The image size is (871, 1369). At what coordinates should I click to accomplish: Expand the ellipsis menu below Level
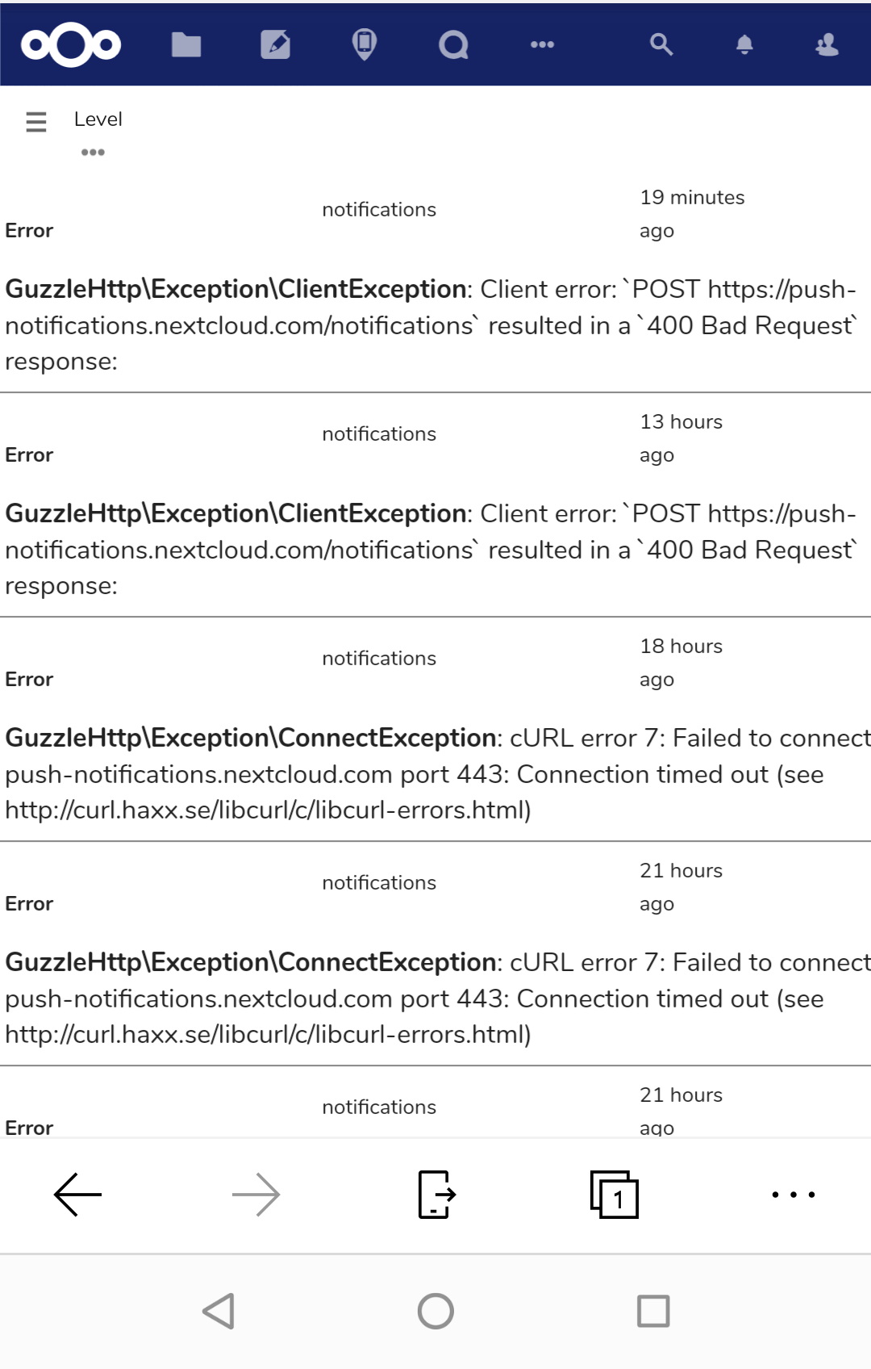92,150
